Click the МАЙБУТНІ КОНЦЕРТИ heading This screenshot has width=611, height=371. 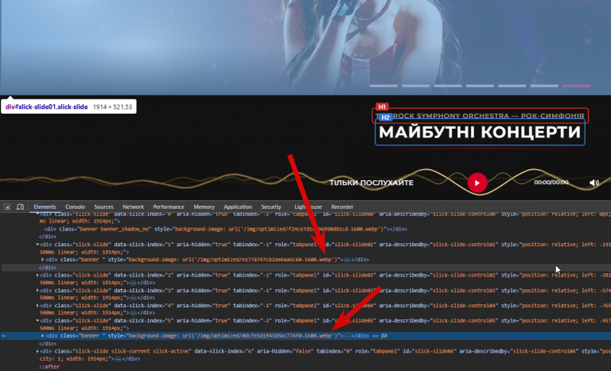tap(480, 133)
